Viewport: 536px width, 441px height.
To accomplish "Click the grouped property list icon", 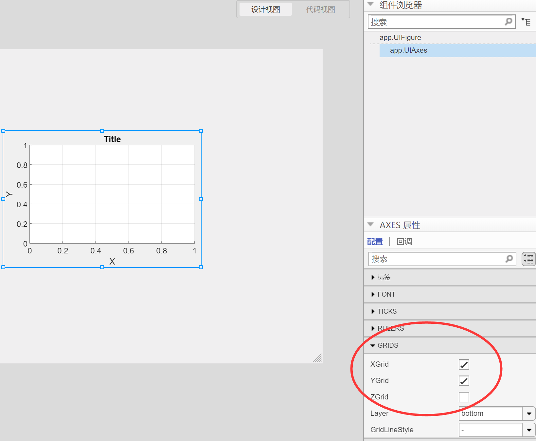I will pos(528,259).
